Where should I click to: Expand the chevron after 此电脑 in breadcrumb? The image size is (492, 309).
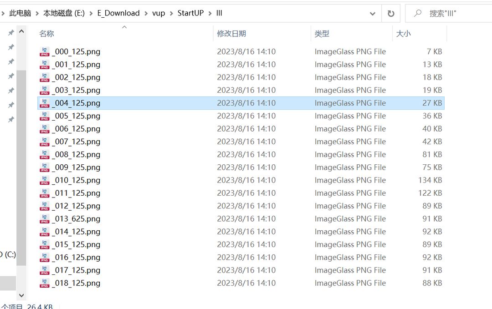coord(37,14)
